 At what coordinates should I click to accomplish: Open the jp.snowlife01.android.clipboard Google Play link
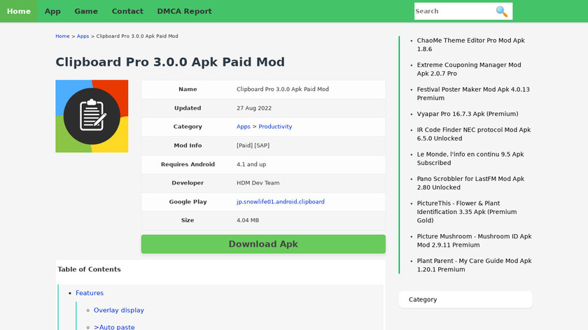(x=280, y=201)
